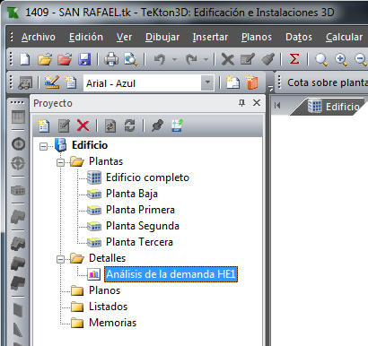368x346 pixels.
Task: Click the yellow open folder icon
Action: [45, 59]
